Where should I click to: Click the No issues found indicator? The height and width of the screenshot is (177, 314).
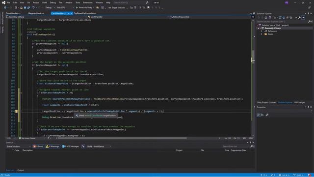27,138
